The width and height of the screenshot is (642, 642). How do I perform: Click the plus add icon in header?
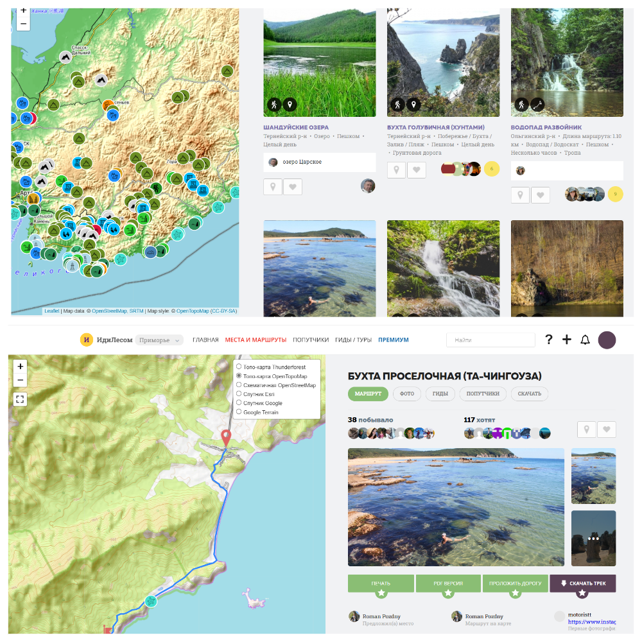point(566,340)
